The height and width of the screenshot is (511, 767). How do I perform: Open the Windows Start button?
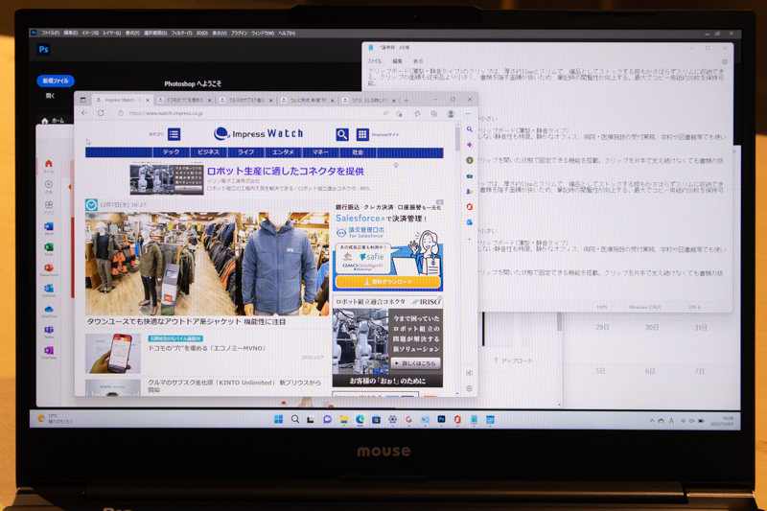pyautogui.click(x=278, y=420)
